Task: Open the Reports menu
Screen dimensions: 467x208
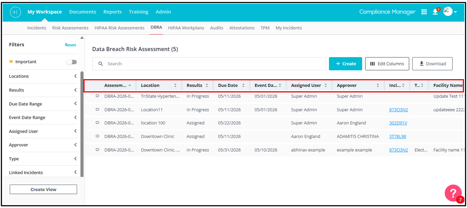Action: click(x=112, y=12)
